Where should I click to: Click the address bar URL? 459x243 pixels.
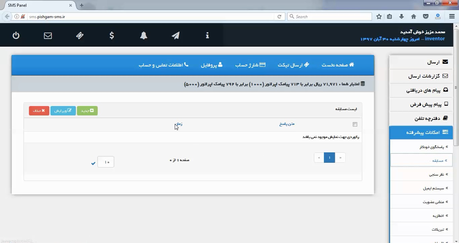pos(47,16)
